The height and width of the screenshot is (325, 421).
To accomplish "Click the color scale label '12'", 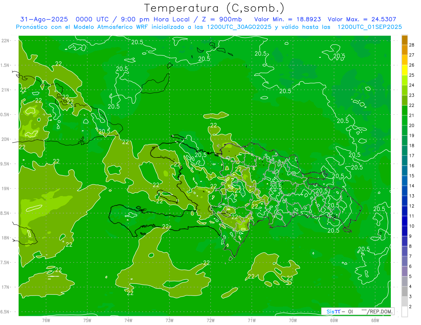I will click(x=412, y=206).
